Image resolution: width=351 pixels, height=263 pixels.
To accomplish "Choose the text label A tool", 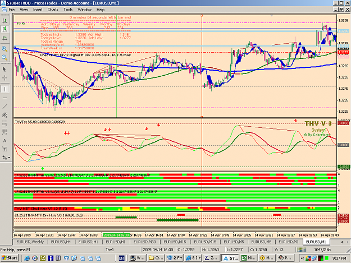I will [x=4, y=141].
